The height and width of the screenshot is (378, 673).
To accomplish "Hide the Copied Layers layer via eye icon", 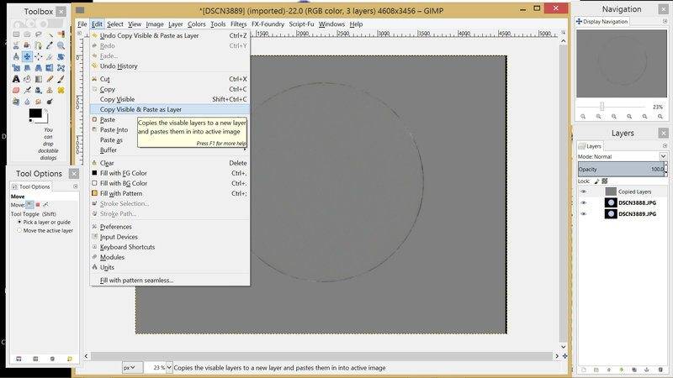I will click(x=583, y=192).
